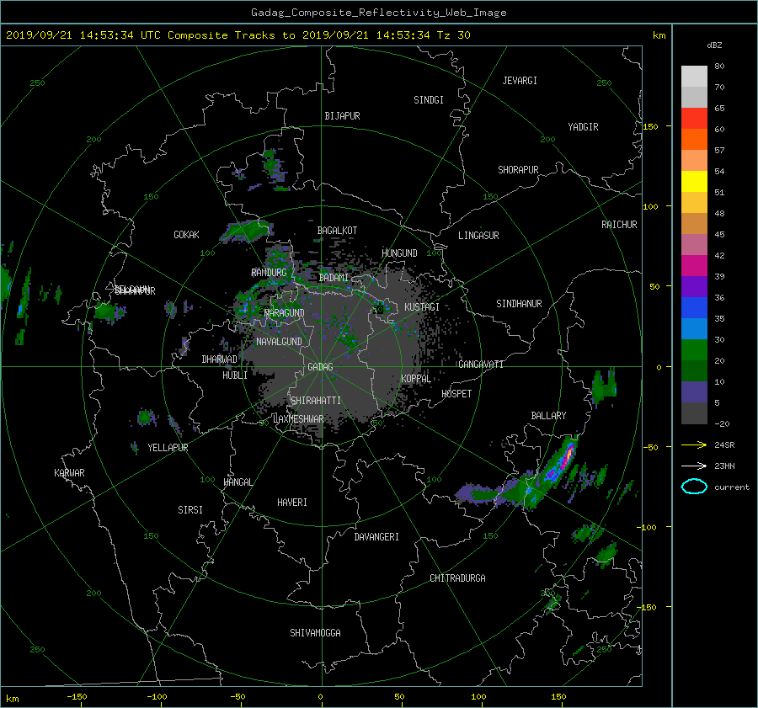
Task: Click the white 23MN track arrow in legend
Action: [694, 466]
